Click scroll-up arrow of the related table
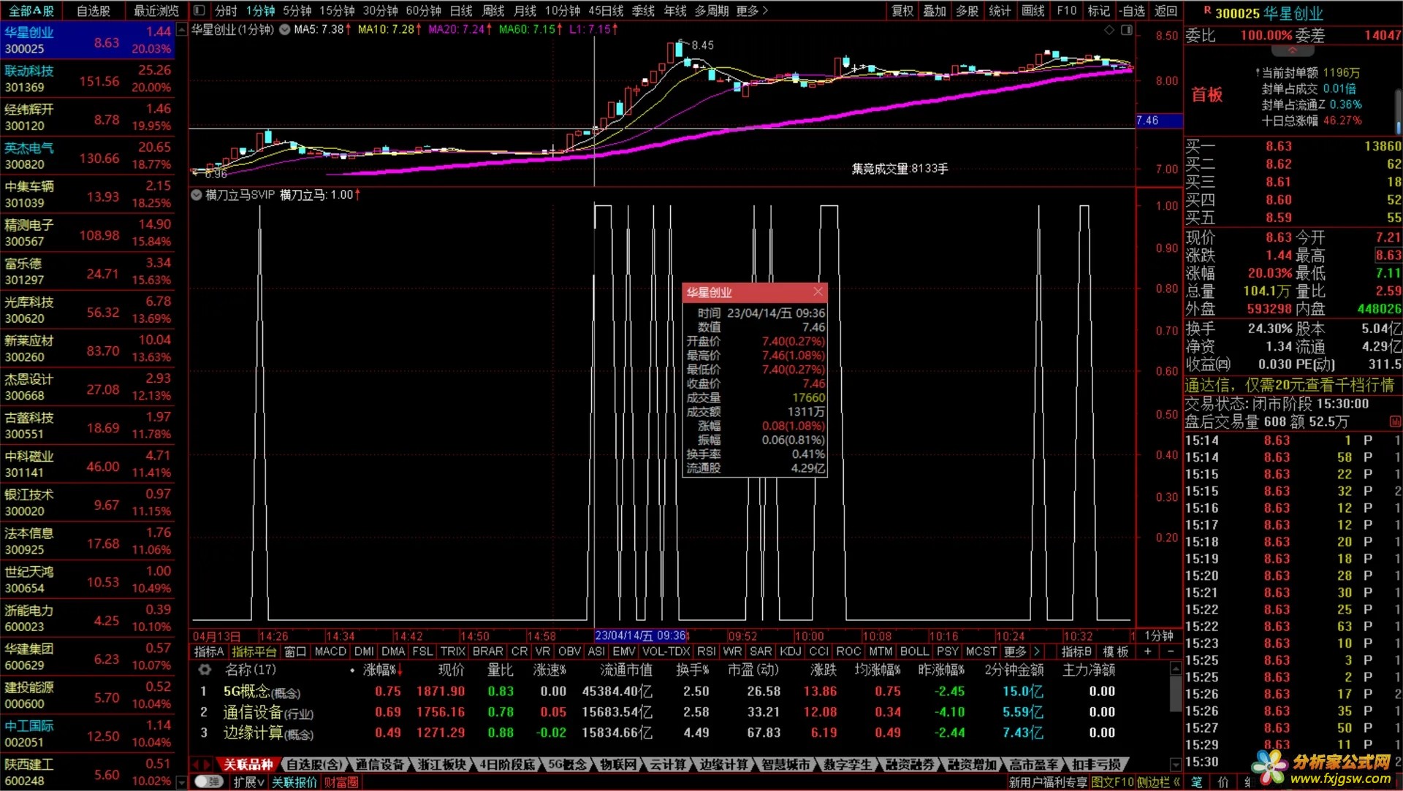 coord(1175,668)
